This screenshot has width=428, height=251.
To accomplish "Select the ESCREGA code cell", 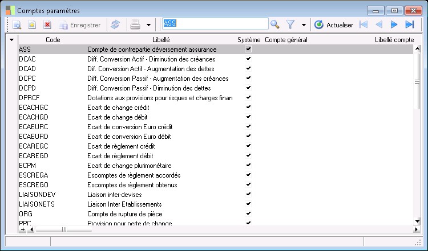I will (53, 175).
